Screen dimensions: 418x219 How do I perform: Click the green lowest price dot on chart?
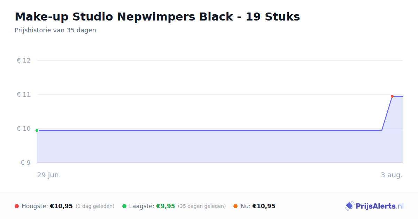point(37,130)
